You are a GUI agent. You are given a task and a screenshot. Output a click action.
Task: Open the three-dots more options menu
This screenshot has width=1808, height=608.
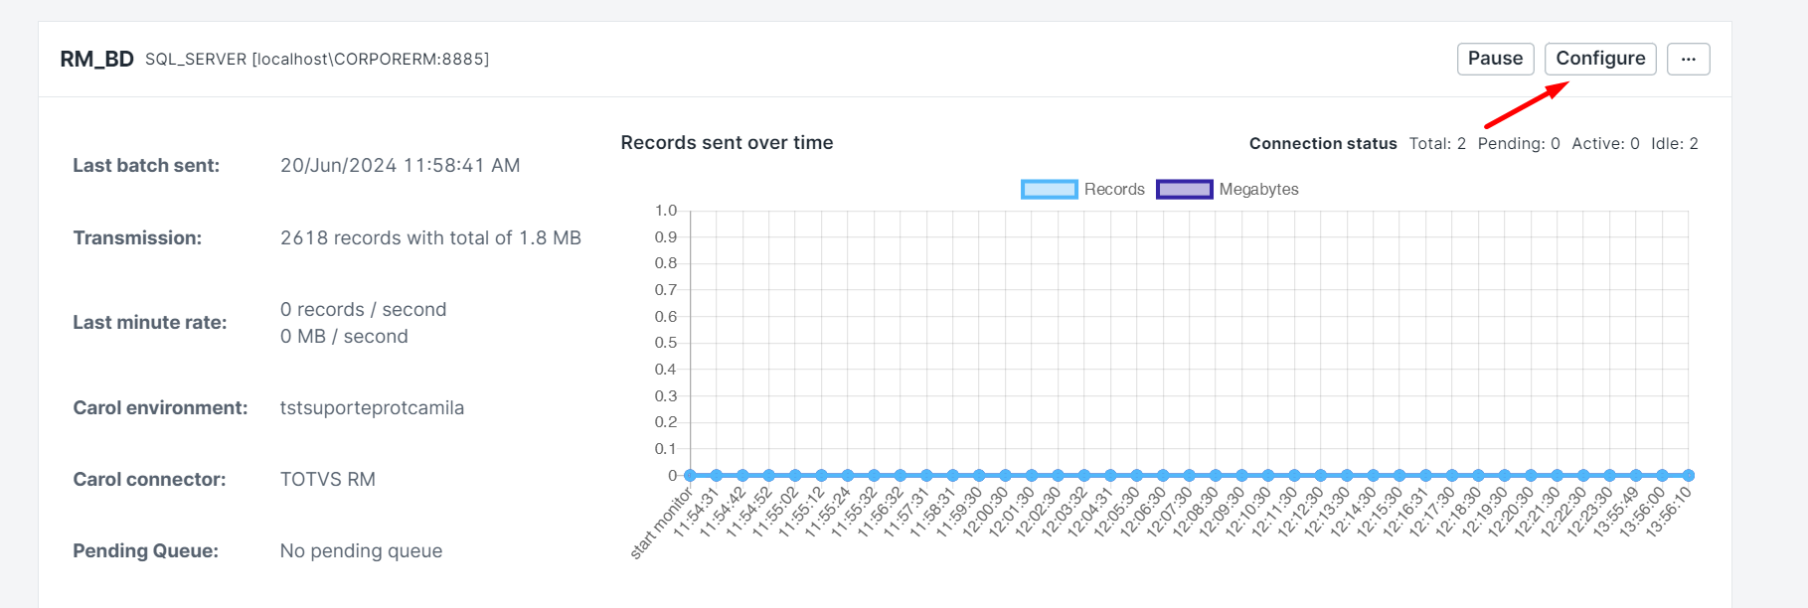point(1688,59)
